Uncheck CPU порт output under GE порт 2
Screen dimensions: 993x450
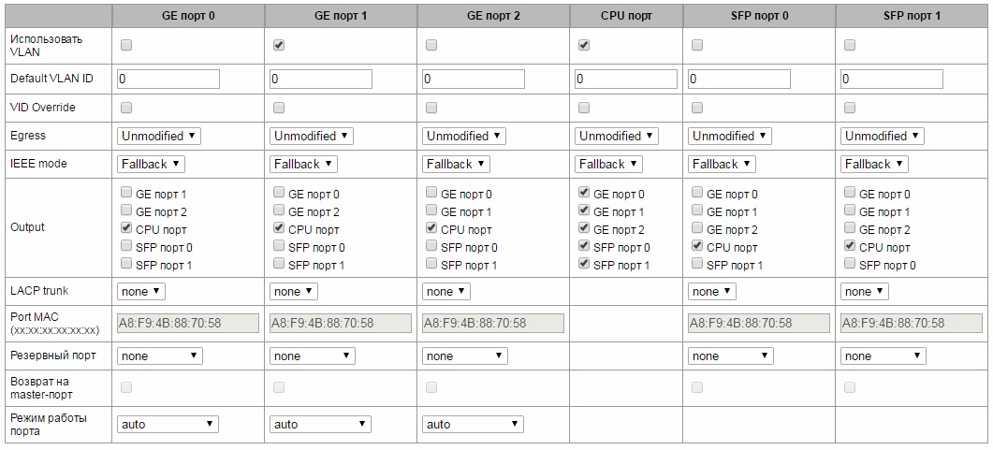[x=431, y=228]
